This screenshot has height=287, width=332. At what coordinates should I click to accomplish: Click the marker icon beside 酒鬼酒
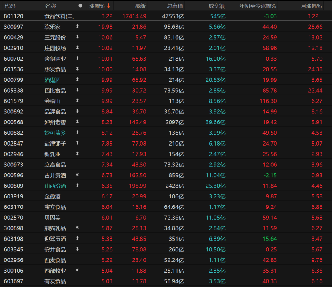[78, 79]
